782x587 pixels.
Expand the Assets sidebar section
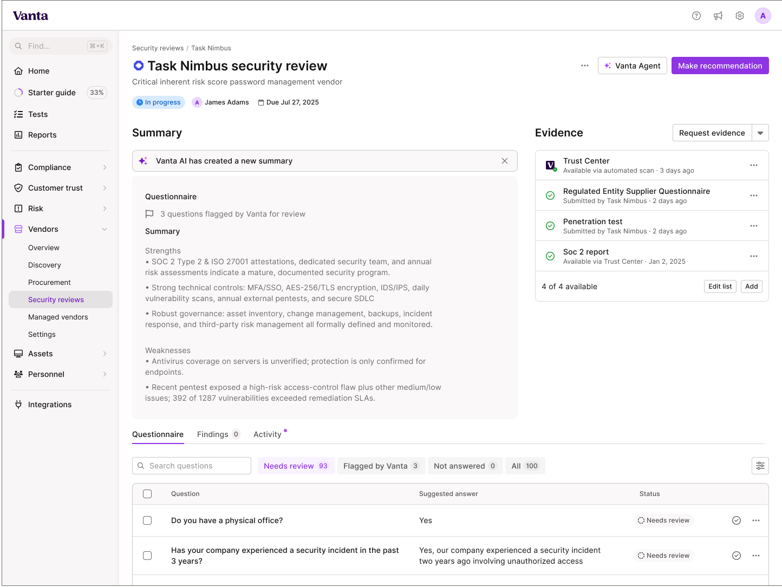click(x=61, y=354)
